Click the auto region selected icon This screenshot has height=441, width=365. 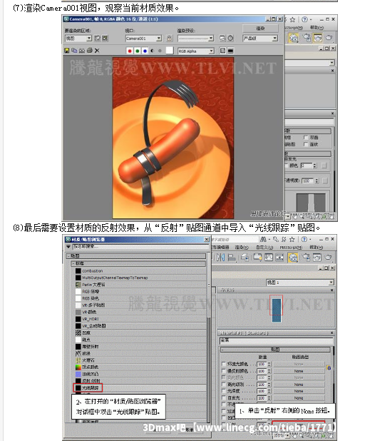click(105, 39)
